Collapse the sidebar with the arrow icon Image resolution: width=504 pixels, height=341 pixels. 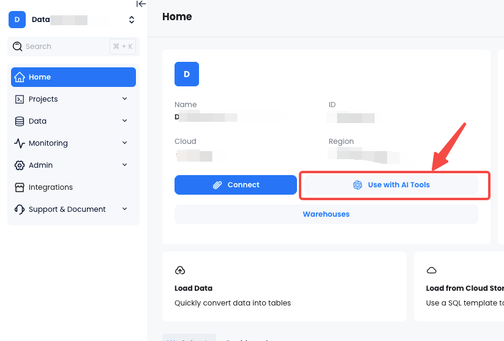point(141,4)
